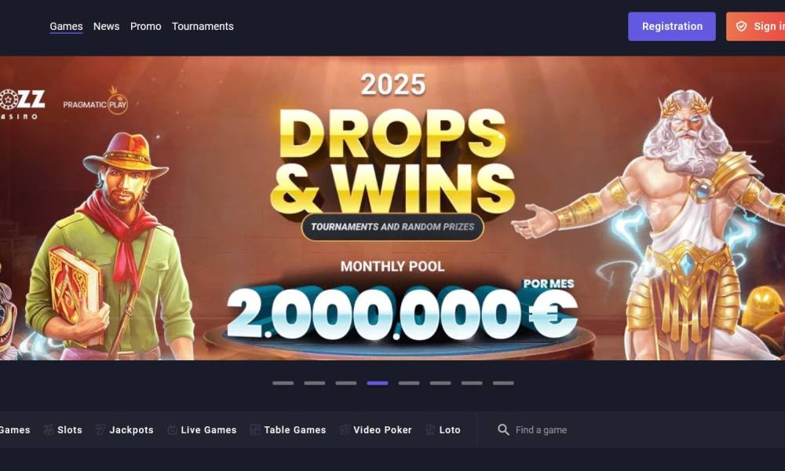The height and width of the screenshot is (471, 785).
Task: Select the active fourth slide indicator
Action: tap(378, 383)
